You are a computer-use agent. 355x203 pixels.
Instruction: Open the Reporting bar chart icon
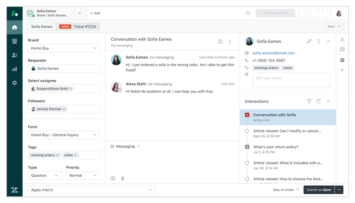(15, 69)
